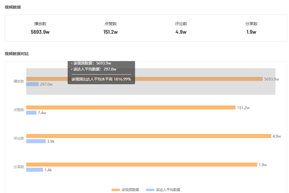Viewport: 289px width, 193px height.
Task: Open the 分享数 1.9w summary stat
Action: pyautogui.click(x=251, y=28)
